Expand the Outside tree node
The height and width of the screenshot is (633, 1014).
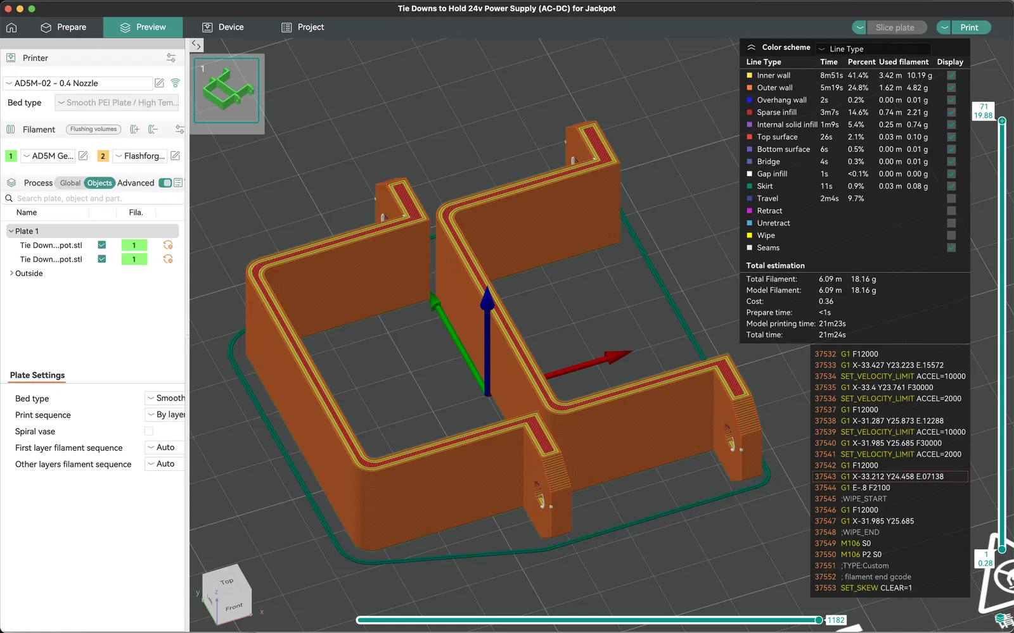click(11, 273)
